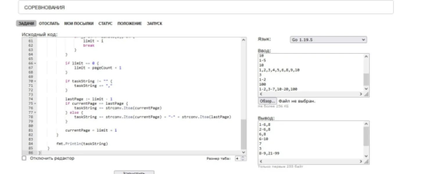Switch to the ЗАПУСК tab
Screen dimensions: 425x174
tap(155, 23)
